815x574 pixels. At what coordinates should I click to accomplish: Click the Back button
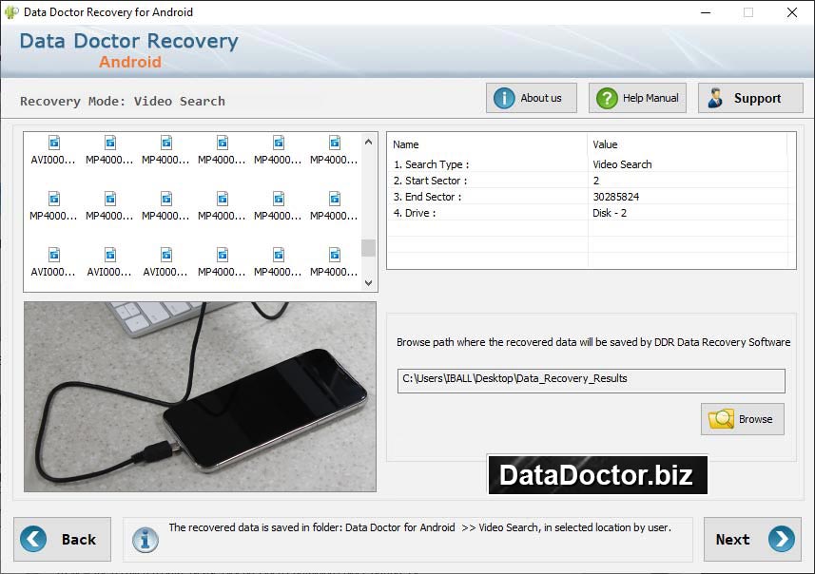pos(63,539)
